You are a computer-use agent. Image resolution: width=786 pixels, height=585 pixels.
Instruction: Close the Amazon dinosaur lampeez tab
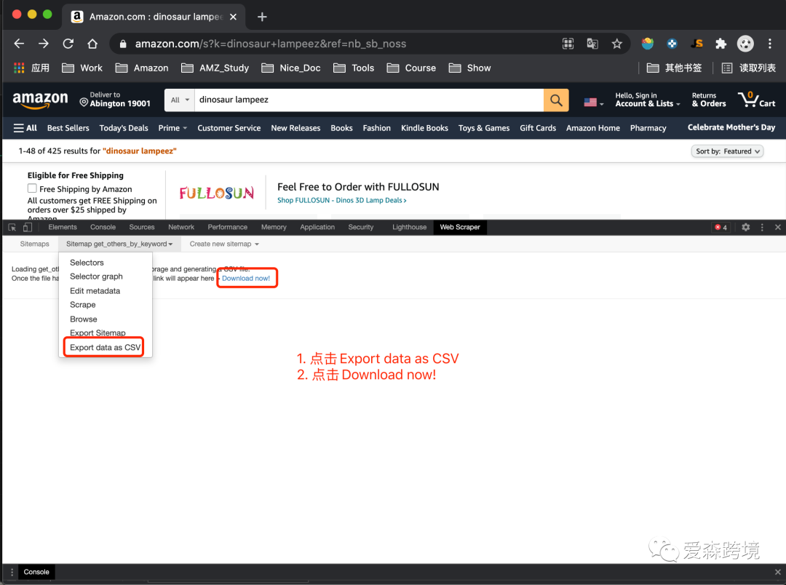click(x=233, y=17)
